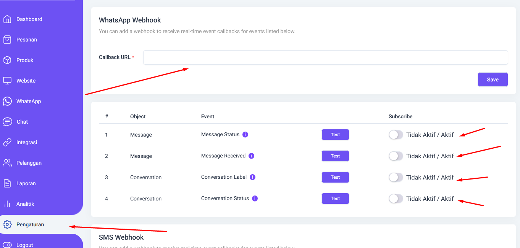Viewport: 520px width, 248px height.
Task: Click the Produk box icon
Action: (x=7, y=60)
